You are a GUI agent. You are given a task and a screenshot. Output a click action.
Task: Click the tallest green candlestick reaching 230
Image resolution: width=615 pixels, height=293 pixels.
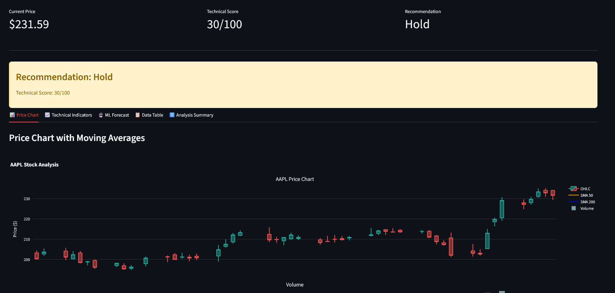pos(502,209)
